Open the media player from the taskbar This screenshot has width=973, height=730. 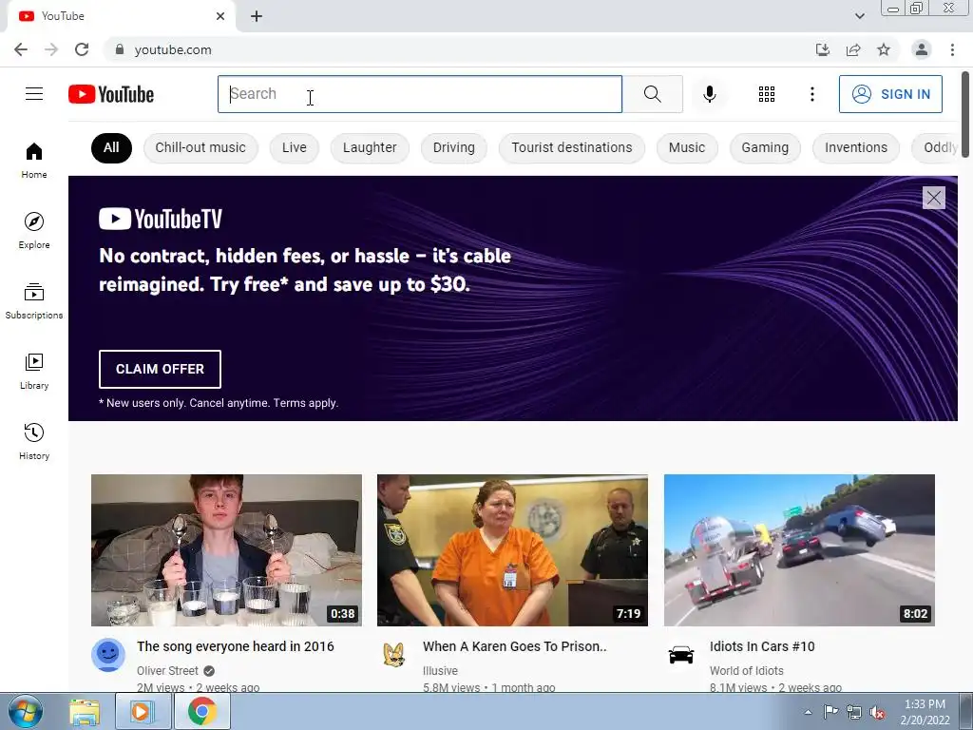coord(143,711)
